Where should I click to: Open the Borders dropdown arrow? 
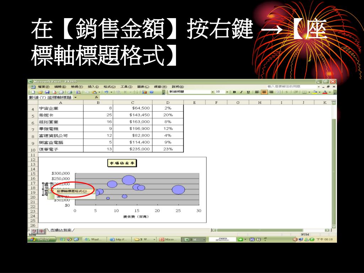tap(309, 92)
